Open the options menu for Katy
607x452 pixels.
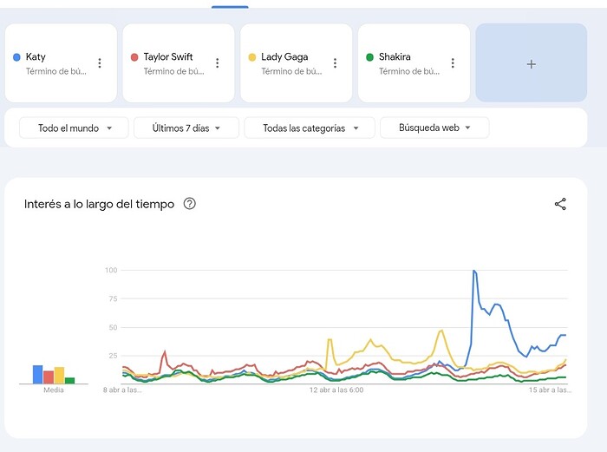pyautogui.click(x=100, y=63)
